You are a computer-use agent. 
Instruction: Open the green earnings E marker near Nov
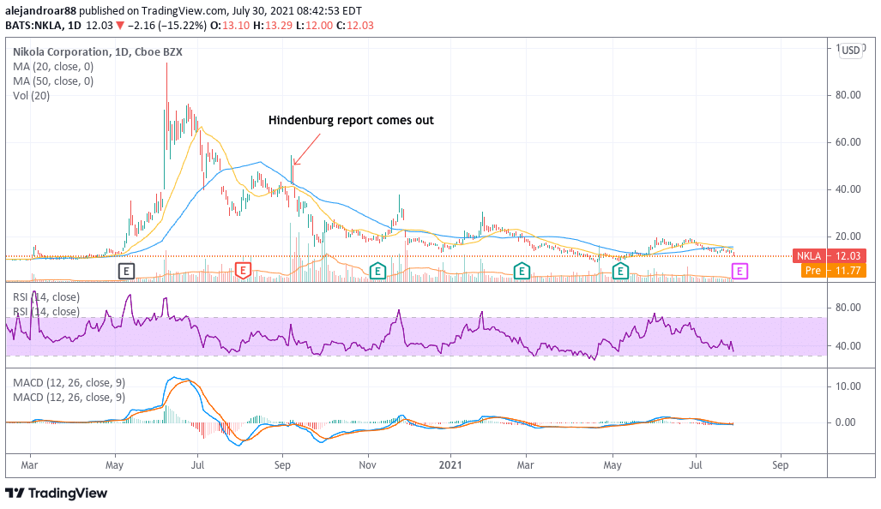pos(377,271)
